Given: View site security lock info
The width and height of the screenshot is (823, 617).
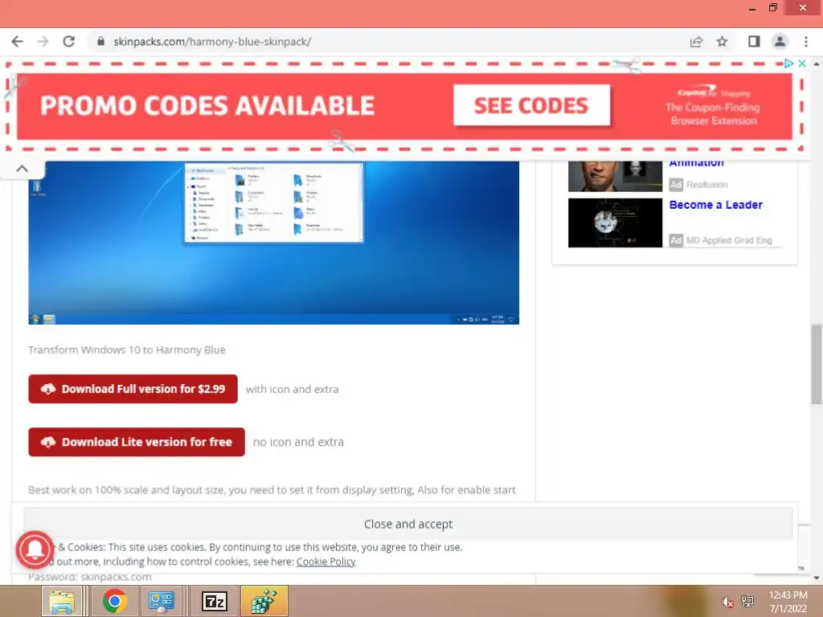Looking at the screenshot, I should pyautogui.click(x=100, y=42).
